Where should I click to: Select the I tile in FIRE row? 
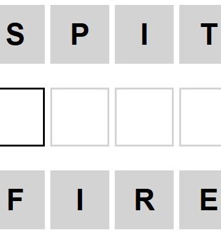point(80,200)
